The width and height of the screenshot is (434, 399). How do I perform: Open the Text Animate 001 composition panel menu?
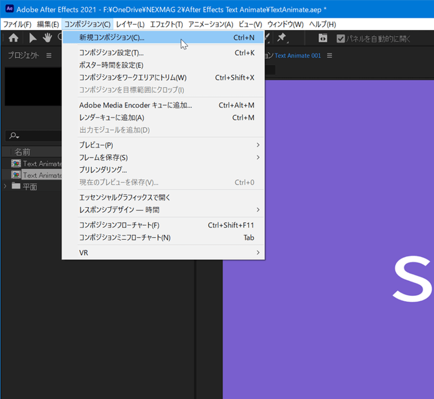329,55
